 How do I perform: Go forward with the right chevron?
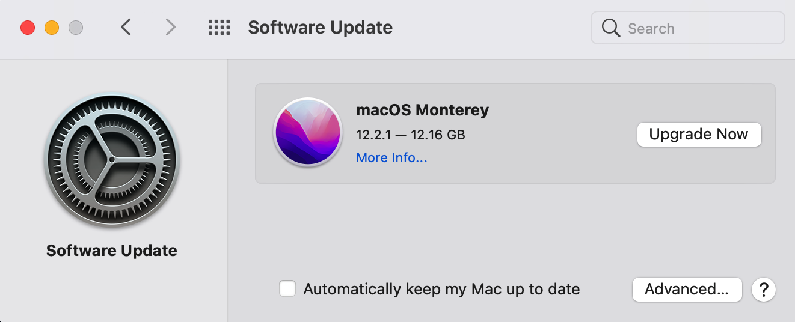click(171, 28)
